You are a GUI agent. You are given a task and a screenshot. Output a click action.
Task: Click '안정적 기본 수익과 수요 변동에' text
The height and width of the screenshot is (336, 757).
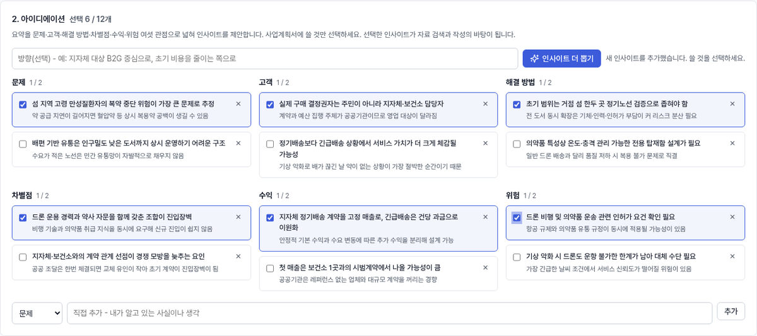(367, 240)
